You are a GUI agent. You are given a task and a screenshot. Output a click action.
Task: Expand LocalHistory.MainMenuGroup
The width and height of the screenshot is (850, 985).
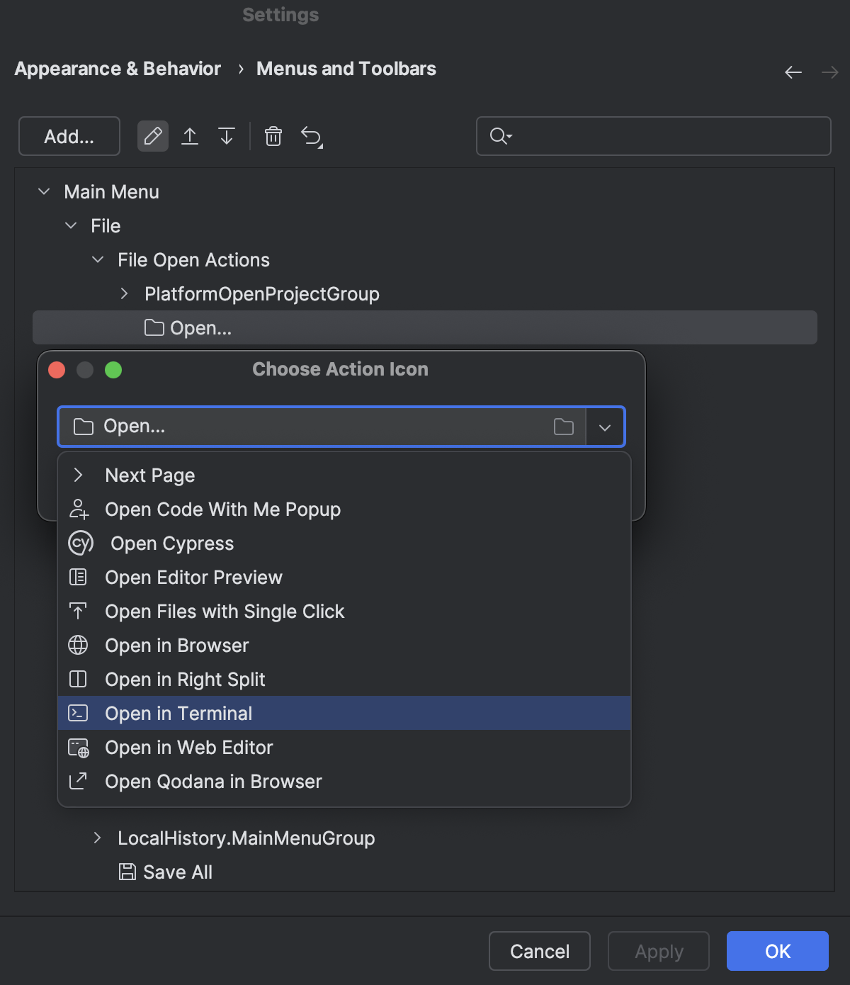[97, 838]
